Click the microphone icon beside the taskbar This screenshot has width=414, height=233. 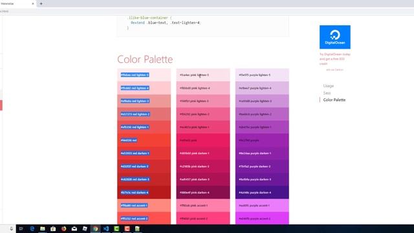coord(11,228)
